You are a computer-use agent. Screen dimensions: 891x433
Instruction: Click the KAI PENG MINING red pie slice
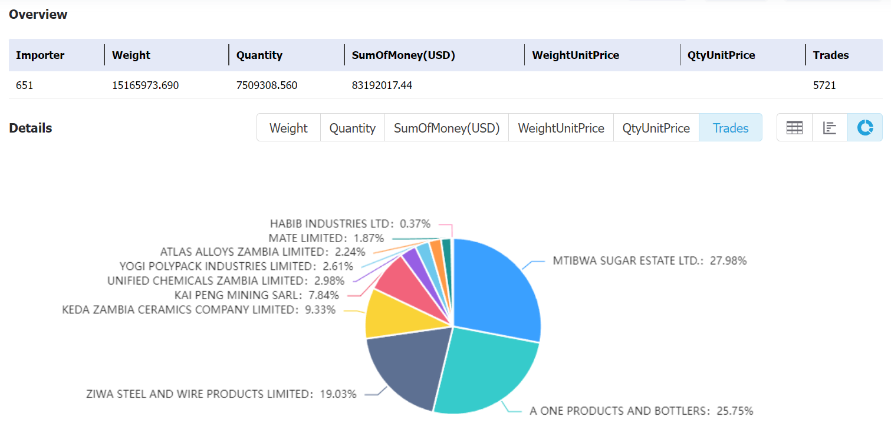click(413, 292)
